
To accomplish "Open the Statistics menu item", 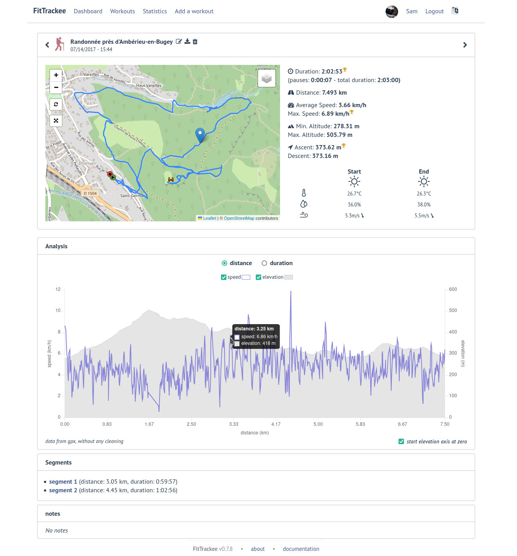I will click(x=155, y=11).
